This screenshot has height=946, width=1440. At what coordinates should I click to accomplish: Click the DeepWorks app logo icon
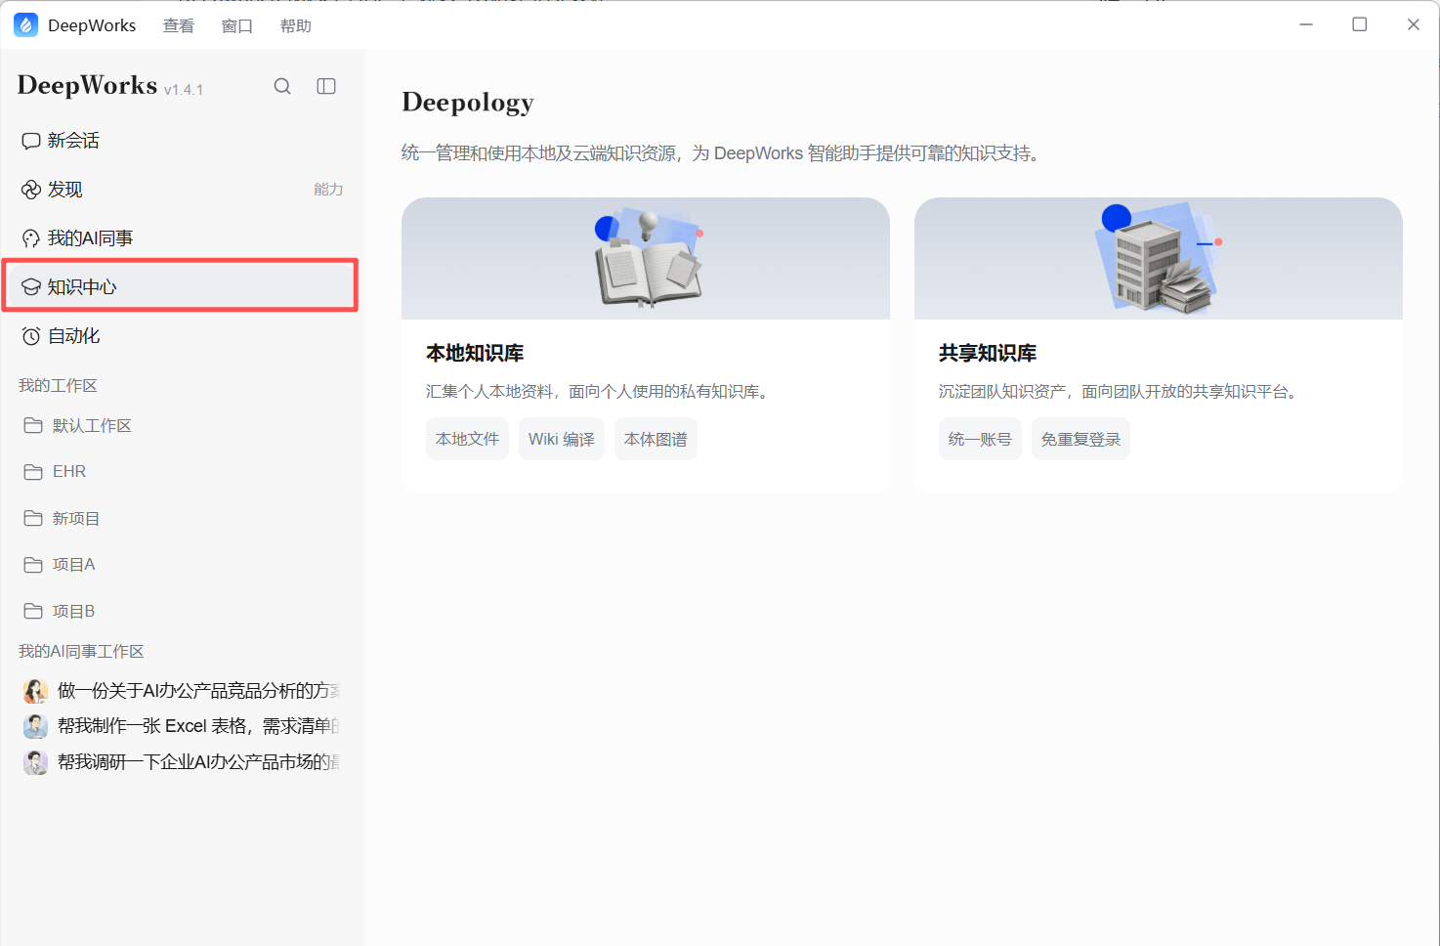tap(26, 25)
